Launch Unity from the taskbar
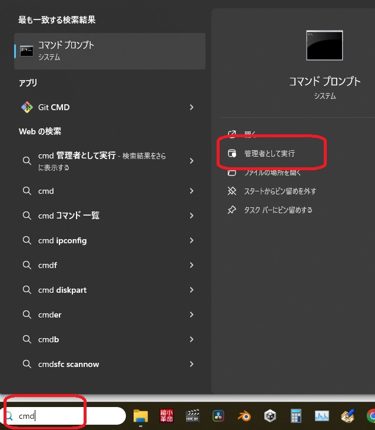Viewport: 375px width, 430px height. coord(270,416)
